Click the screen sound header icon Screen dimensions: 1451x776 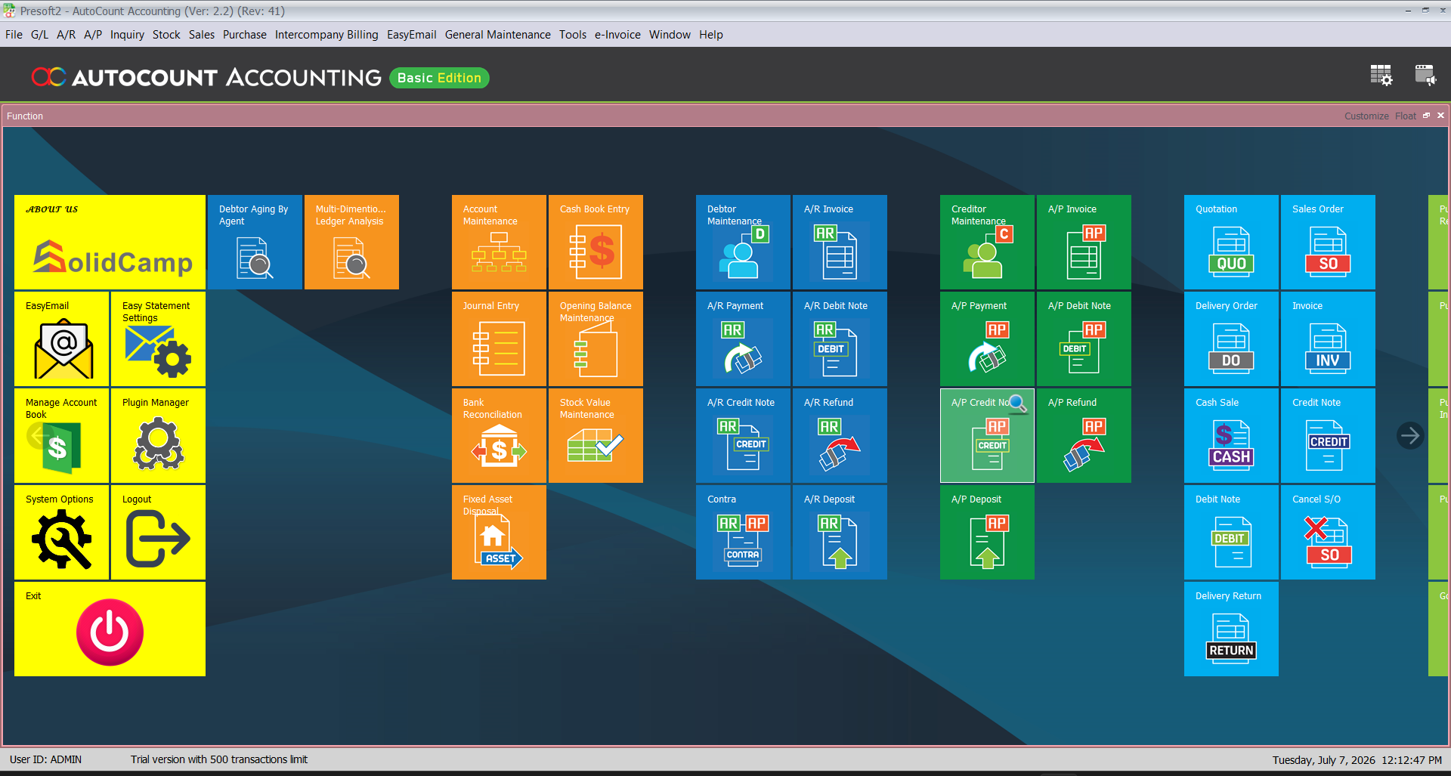click(1426, 75)
